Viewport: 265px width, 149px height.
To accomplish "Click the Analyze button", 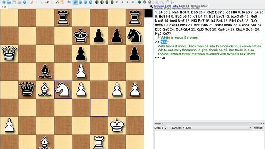I will coord(258,128).
